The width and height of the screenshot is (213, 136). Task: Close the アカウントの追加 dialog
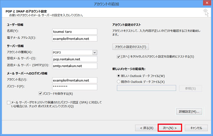point(207,3)
